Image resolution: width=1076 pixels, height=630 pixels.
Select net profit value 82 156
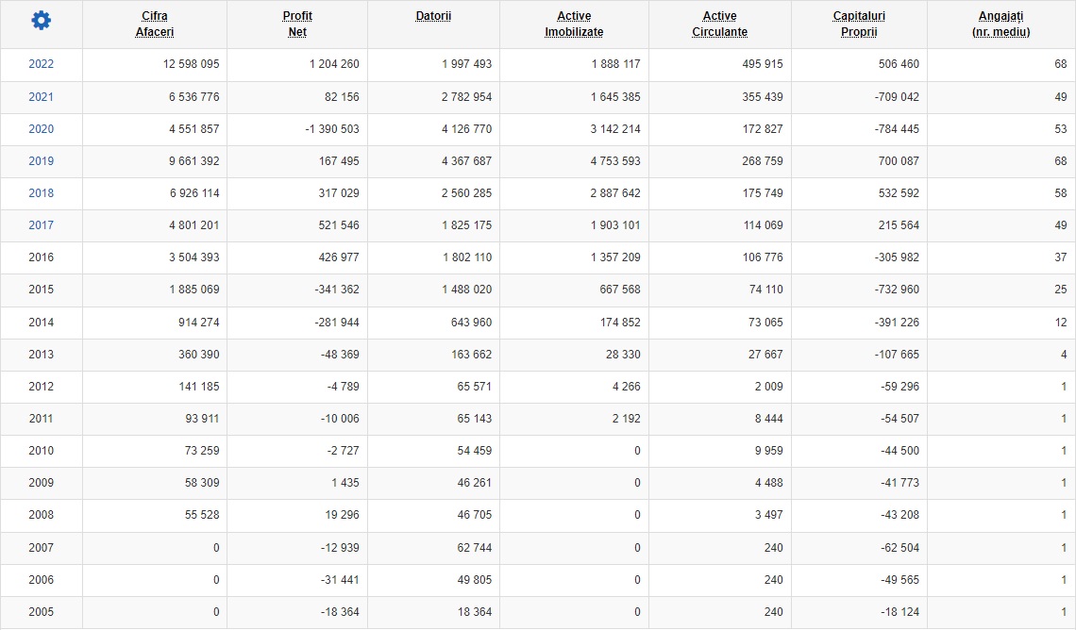point(342,96)
